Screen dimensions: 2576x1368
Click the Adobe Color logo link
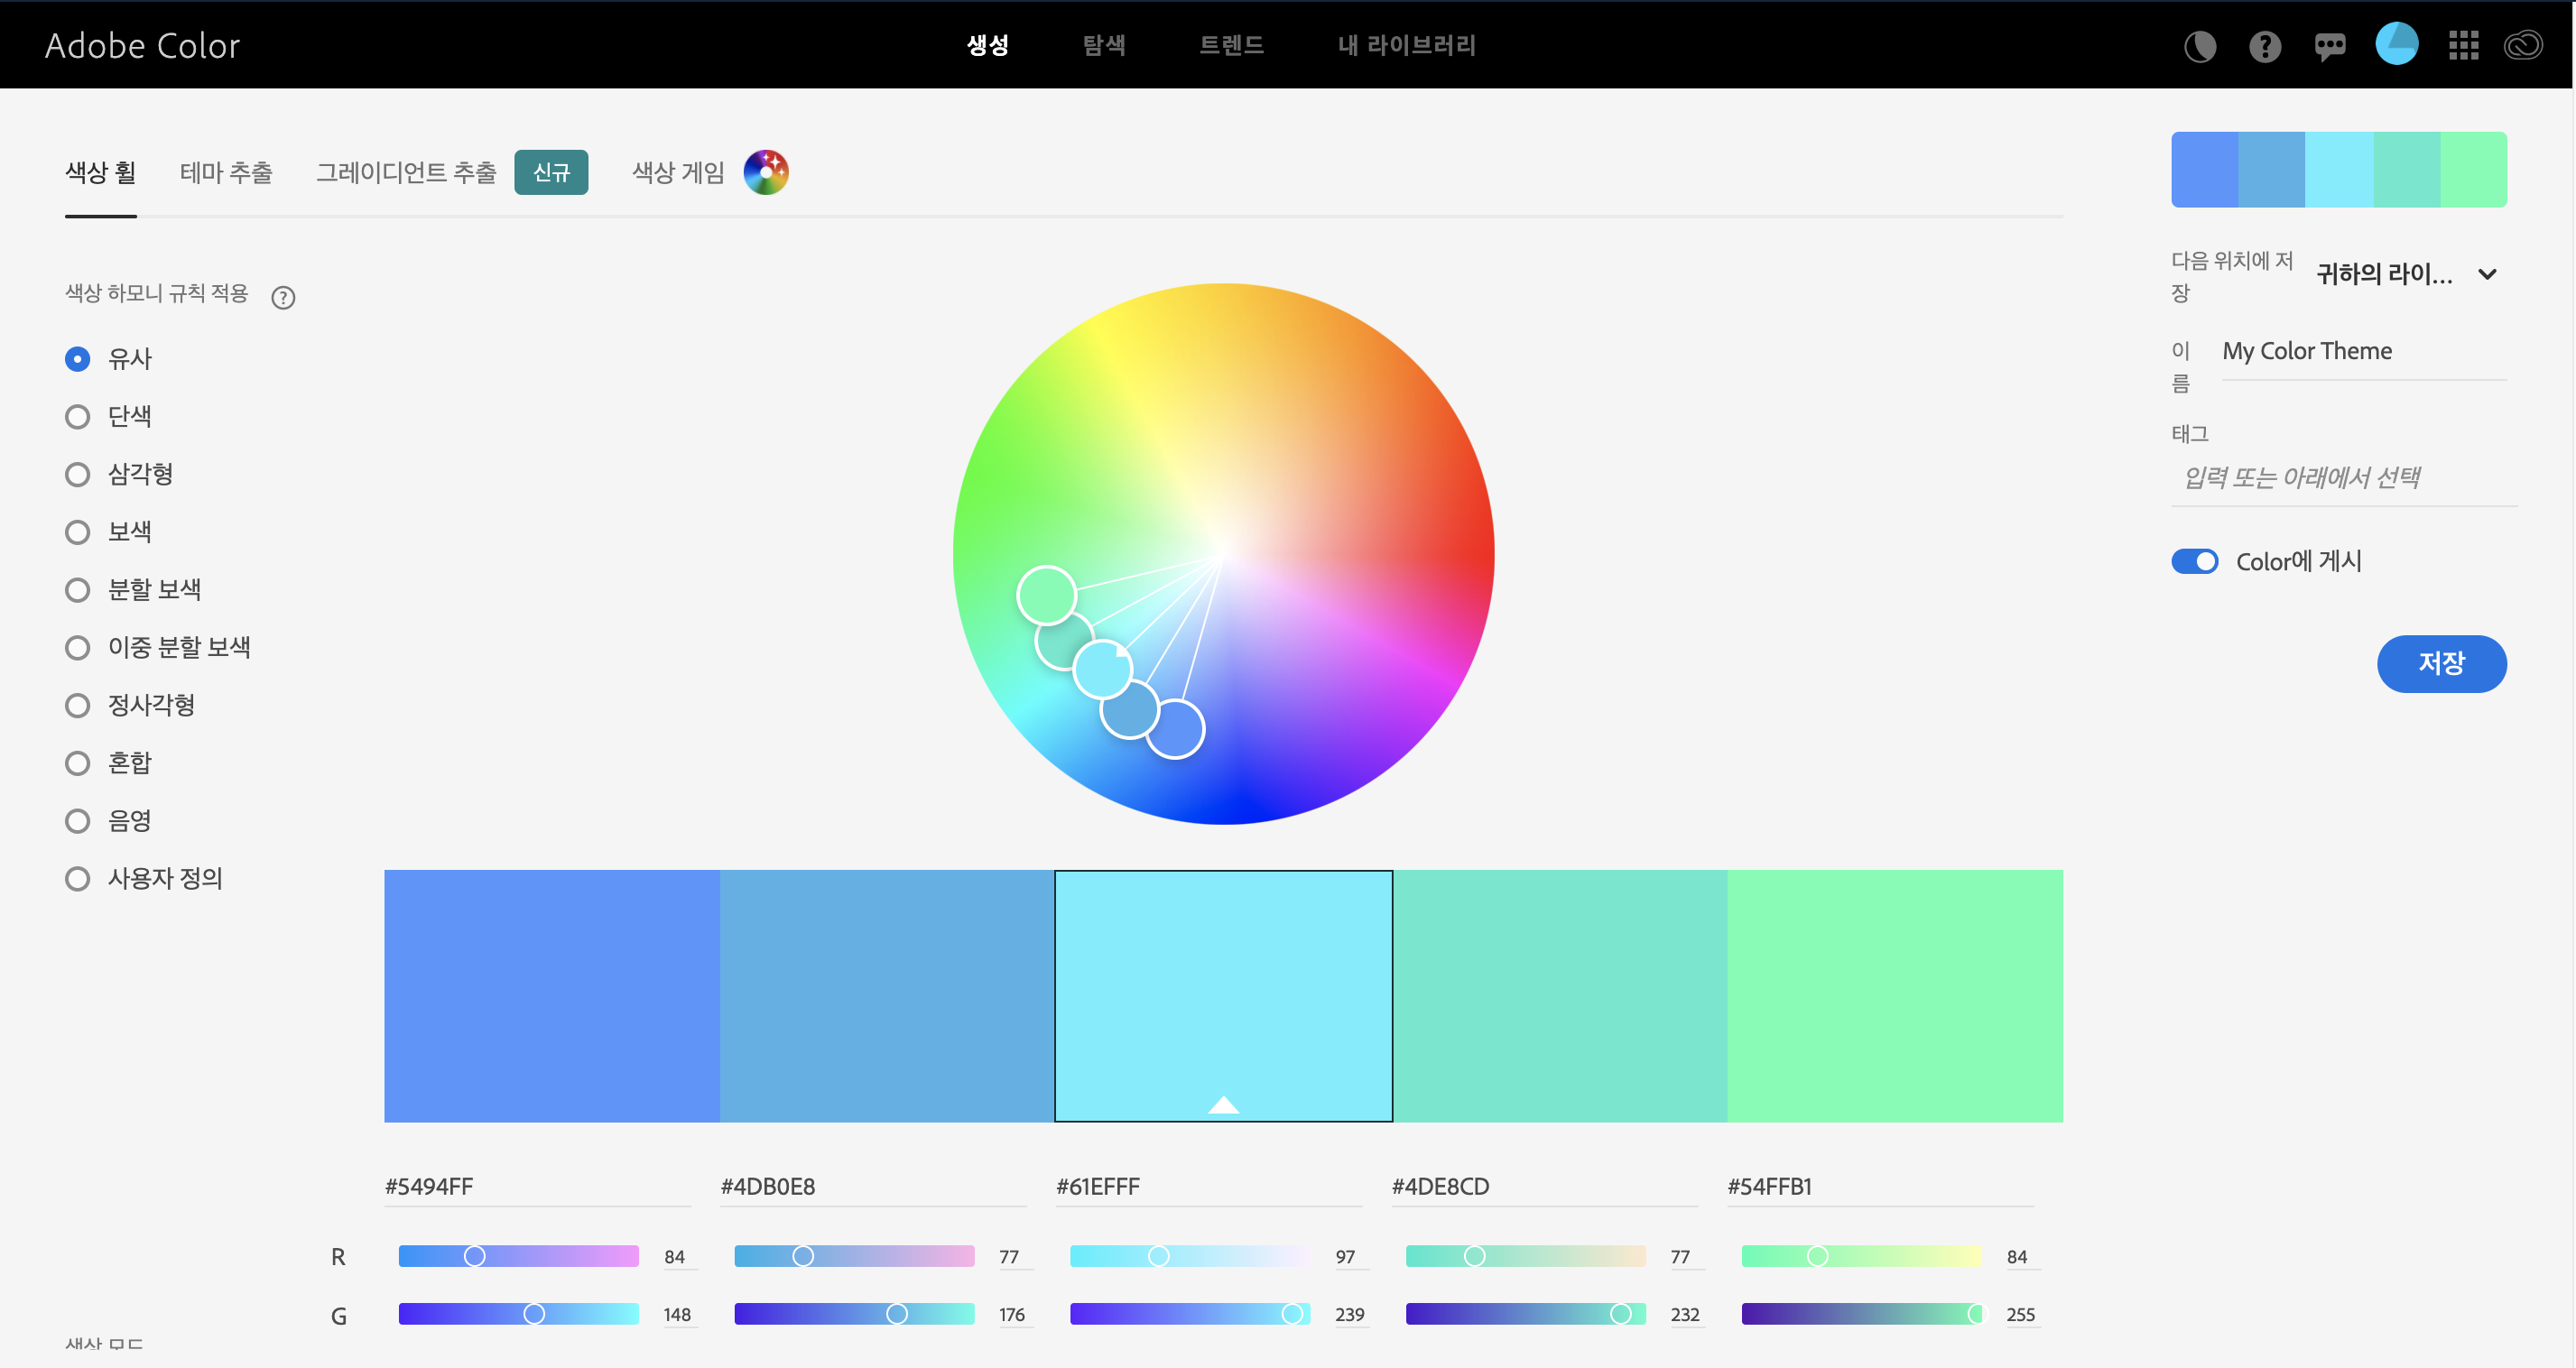pos(142,46)
